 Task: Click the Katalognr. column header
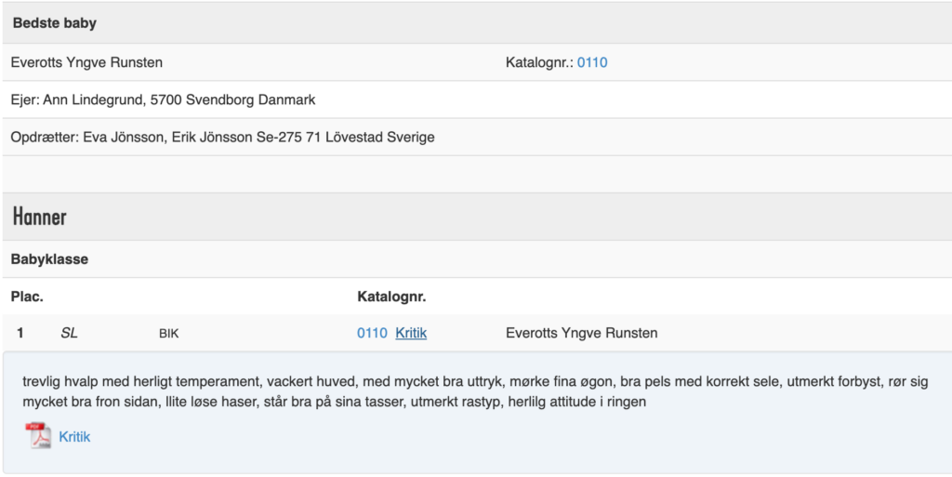tap(391, 297)
